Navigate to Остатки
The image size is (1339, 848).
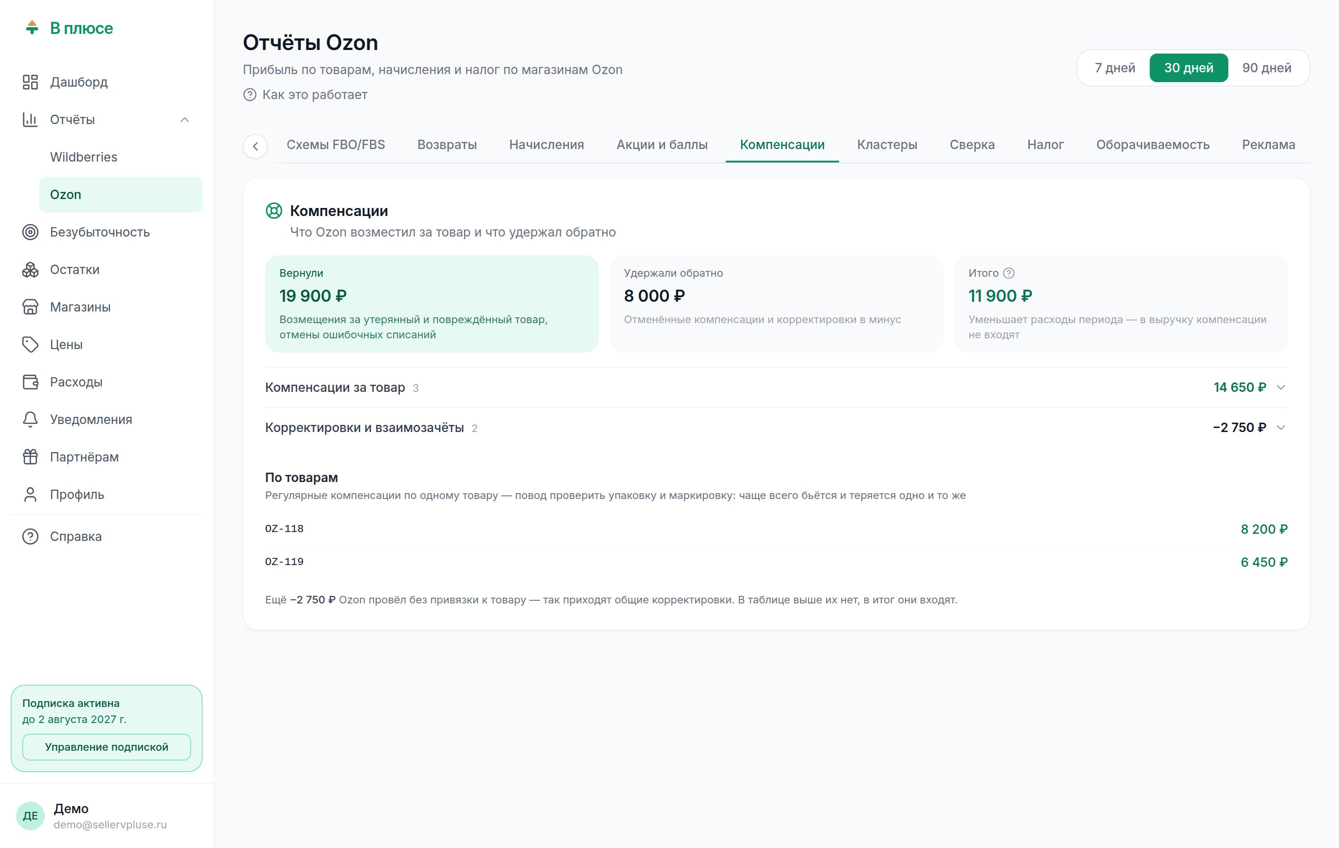[107, 270]
